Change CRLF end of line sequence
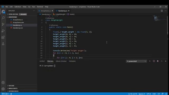This screenshot has height=95, width=169. (154, 94)
